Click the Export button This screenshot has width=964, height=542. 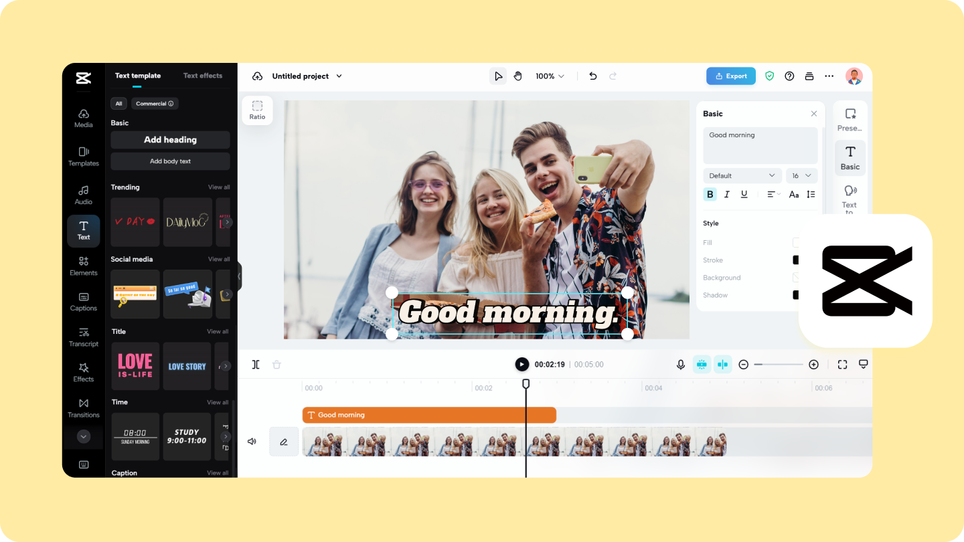click(731, 76)
